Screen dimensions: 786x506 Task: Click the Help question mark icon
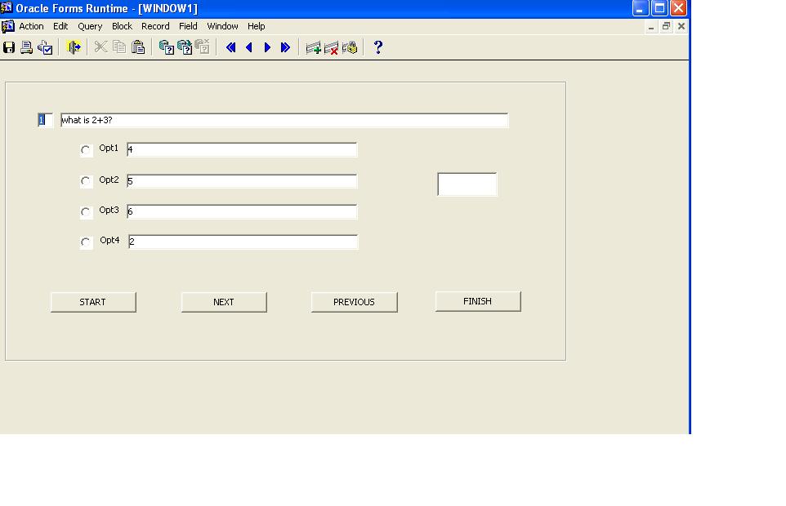point(378,47)
